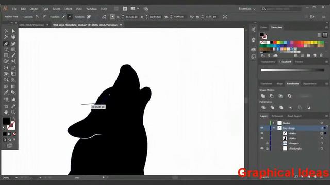The width and height of the screenshot is (330, 185).
Task: Click the gradient slider bar
Action: point(292,70)
